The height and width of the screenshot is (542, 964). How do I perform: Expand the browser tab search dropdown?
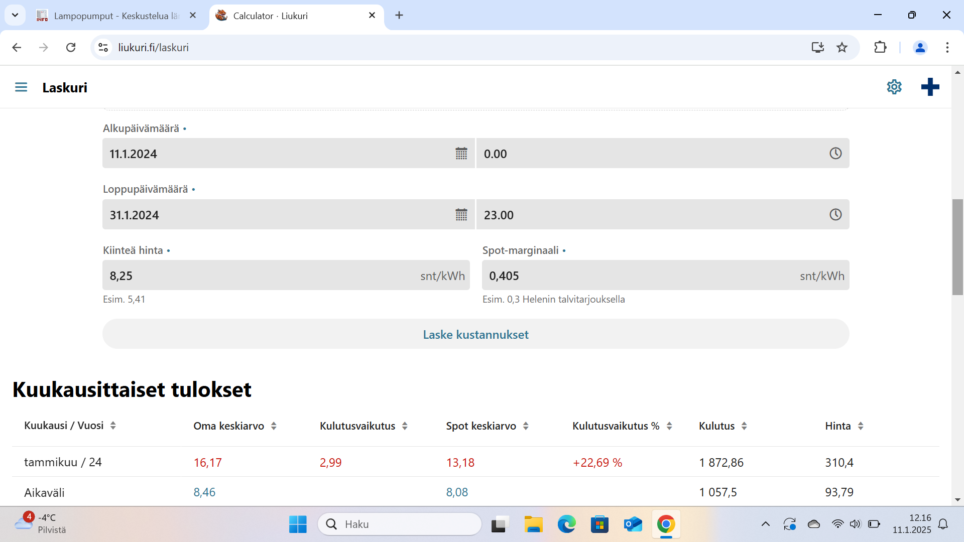point(15,15)
